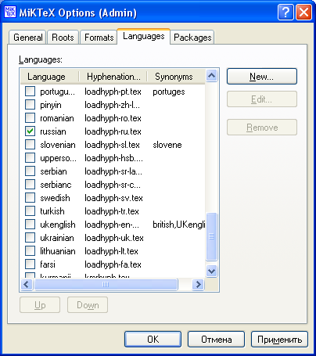Open the Formats tab

(x=99, y=38)
